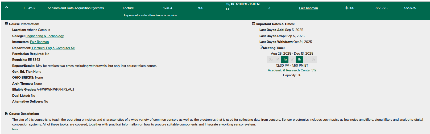
Task: Click Sensors and Data Acquisition Systems title
Action: pyautogui.click(x=76, y=8)
